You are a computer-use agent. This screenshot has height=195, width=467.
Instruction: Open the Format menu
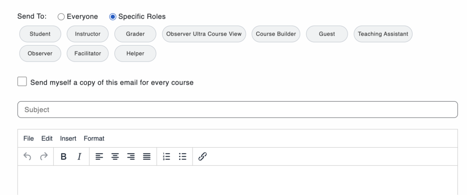coord(94,139)
